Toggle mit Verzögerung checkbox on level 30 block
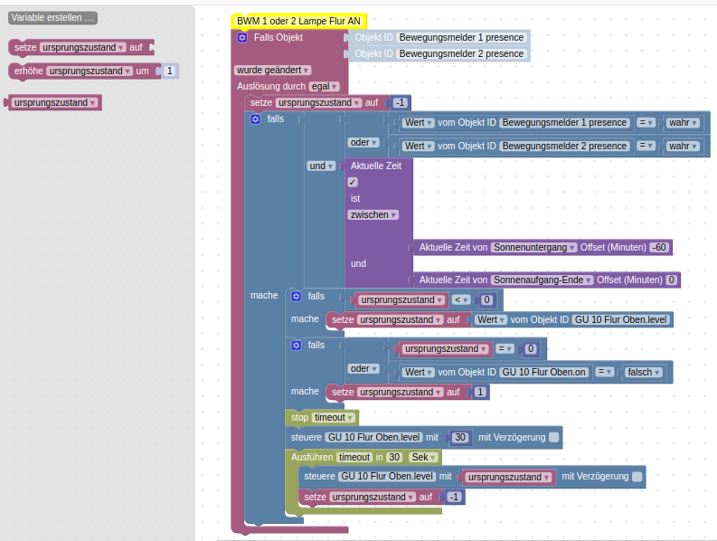The image size is (717, 541). [553, 437]
